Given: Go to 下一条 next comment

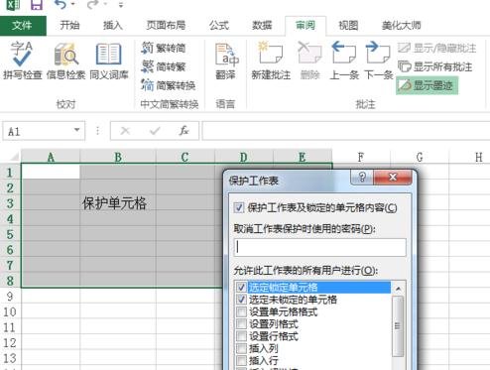Looking at the screenshot, I should click(x=379, y=61).
